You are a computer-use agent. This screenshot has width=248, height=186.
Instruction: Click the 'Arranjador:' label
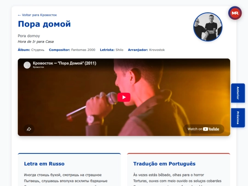[138, 50]
